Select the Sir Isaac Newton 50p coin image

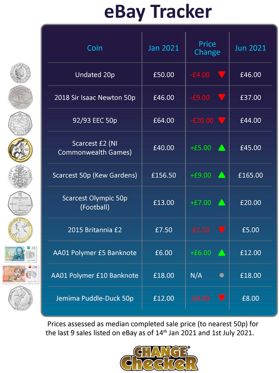click(x=21, y=97)
